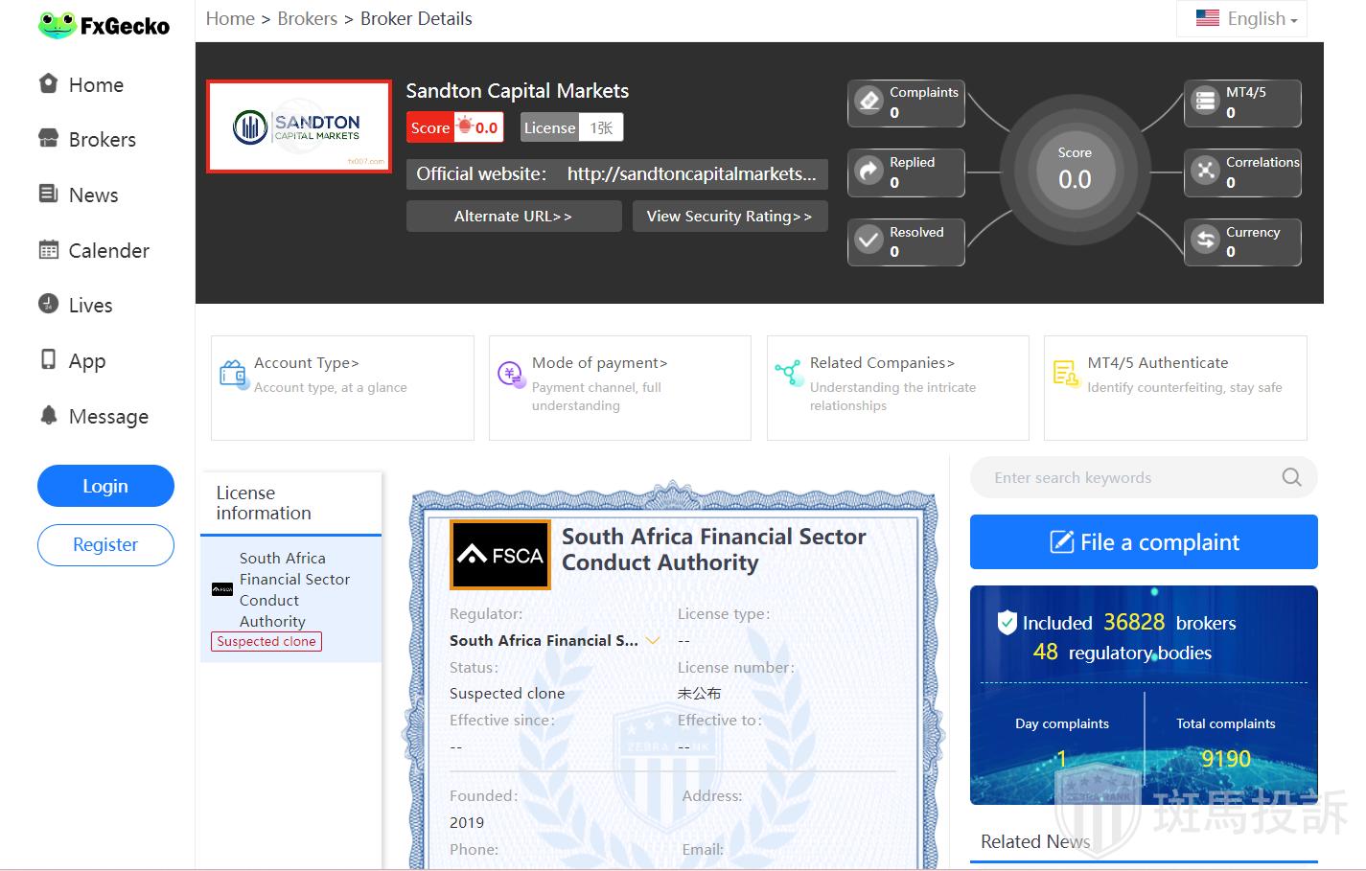Click the Resolved checkmark icon
The width and height of the screenshot is (1366, 871).
(868, 241)
